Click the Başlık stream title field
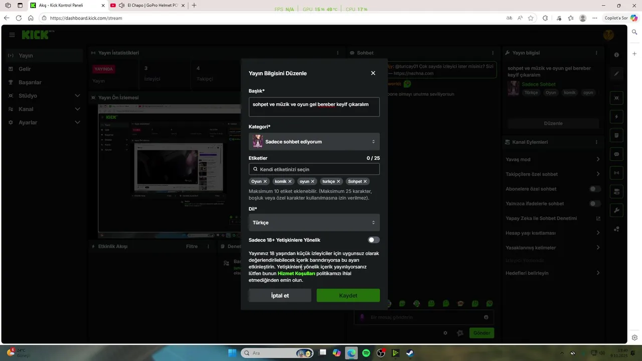 coord(314,107)
